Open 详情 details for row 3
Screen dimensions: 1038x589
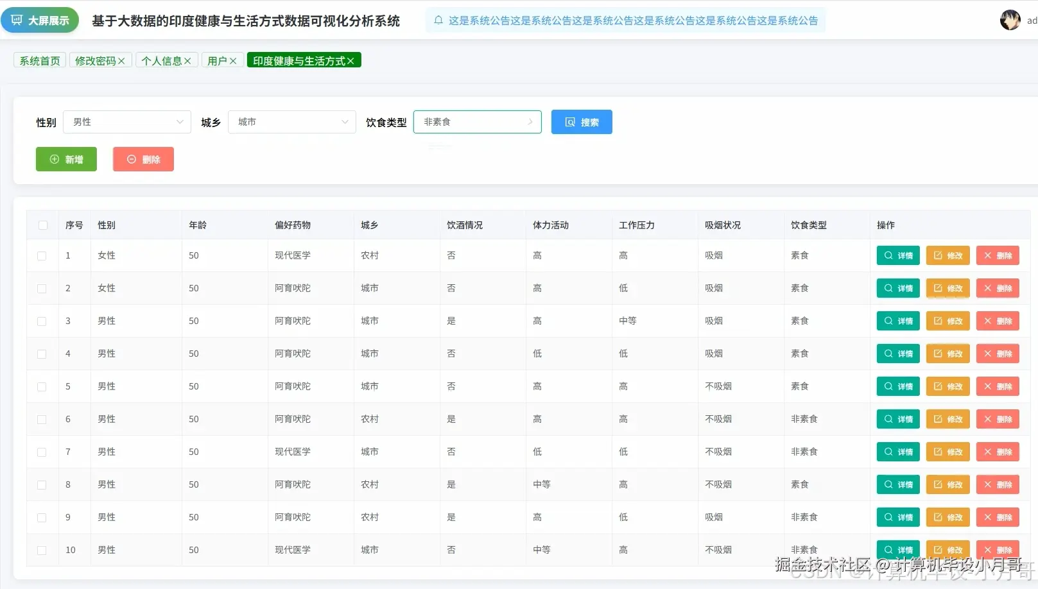(x=898, y=321)
